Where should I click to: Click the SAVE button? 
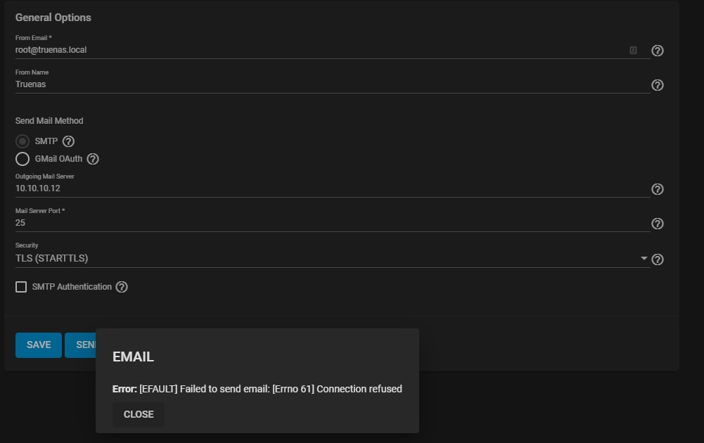[39, 345]
